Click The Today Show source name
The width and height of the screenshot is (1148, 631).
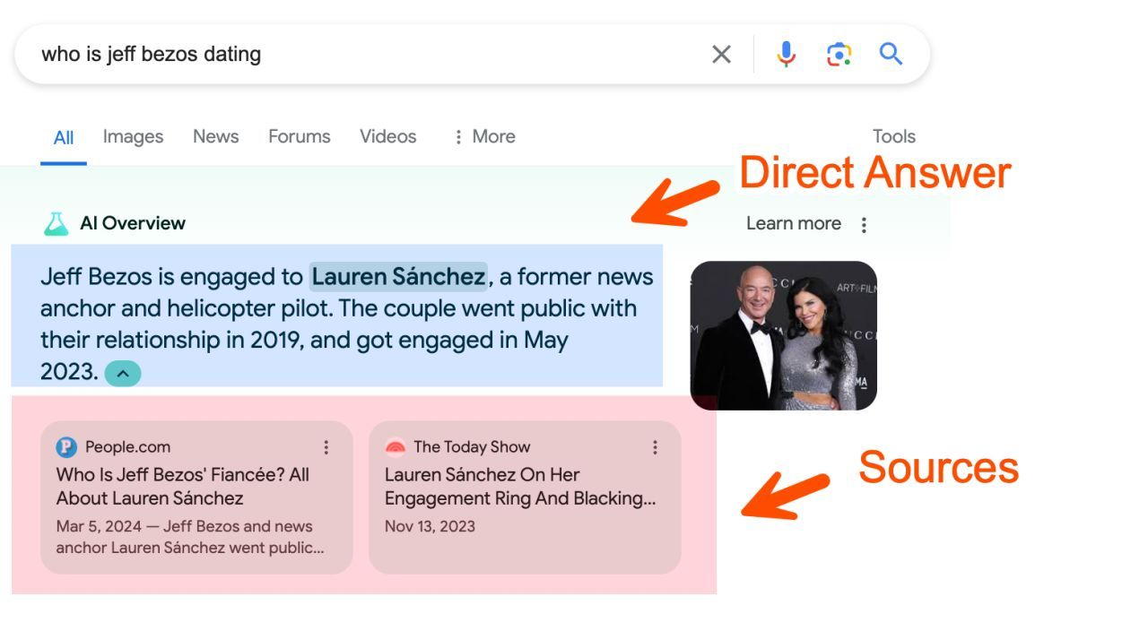(x=472, y=447)
